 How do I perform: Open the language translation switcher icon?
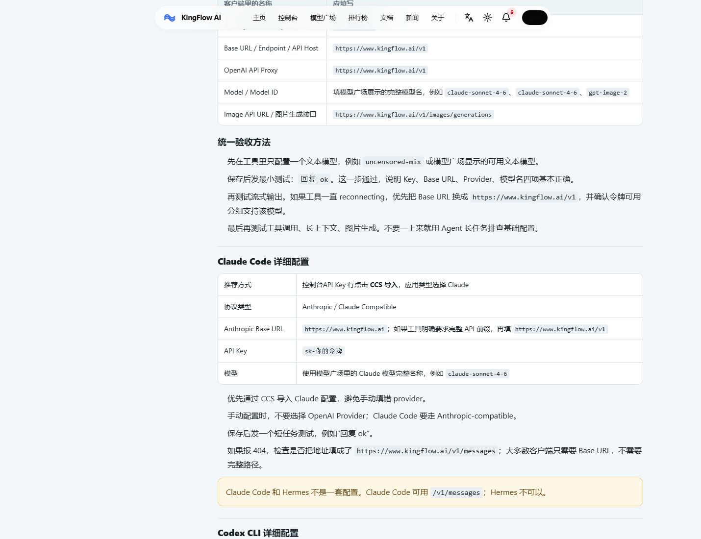[x=469, y=18]
